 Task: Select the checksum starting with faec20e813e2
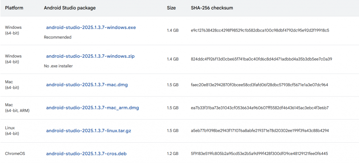(x=259, y=85)
